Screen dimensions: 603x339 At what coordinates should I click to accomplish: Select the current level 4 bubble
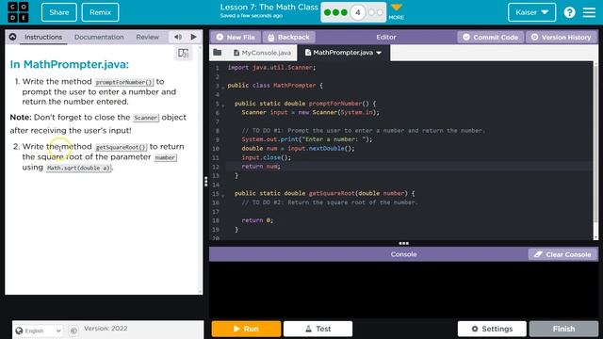coord(358,12)
